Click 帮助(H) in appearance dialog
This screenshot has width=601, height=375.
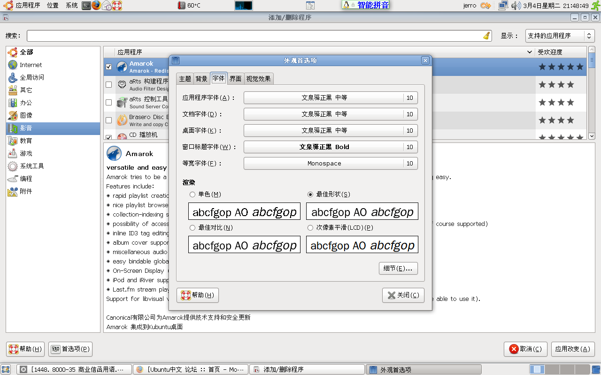click(x=198, y=295)
